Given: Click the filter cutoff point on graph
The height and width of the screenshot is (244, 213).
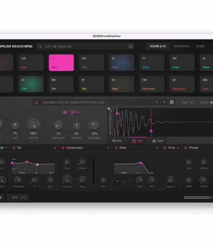Looking at the screenshot, I should [141, 163].
